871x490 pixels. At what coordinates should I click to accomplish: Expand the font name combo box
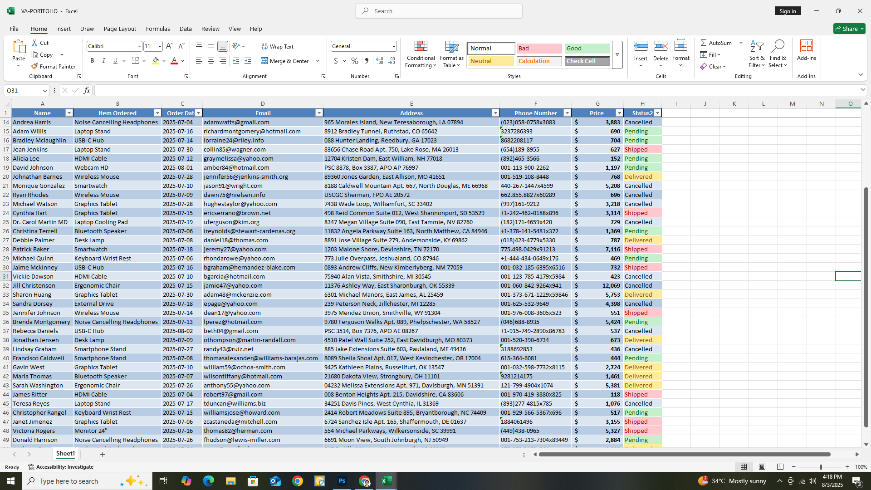click(x=139, y=46)
